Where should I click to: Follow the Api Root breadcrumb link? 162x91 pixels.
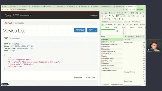8,23
